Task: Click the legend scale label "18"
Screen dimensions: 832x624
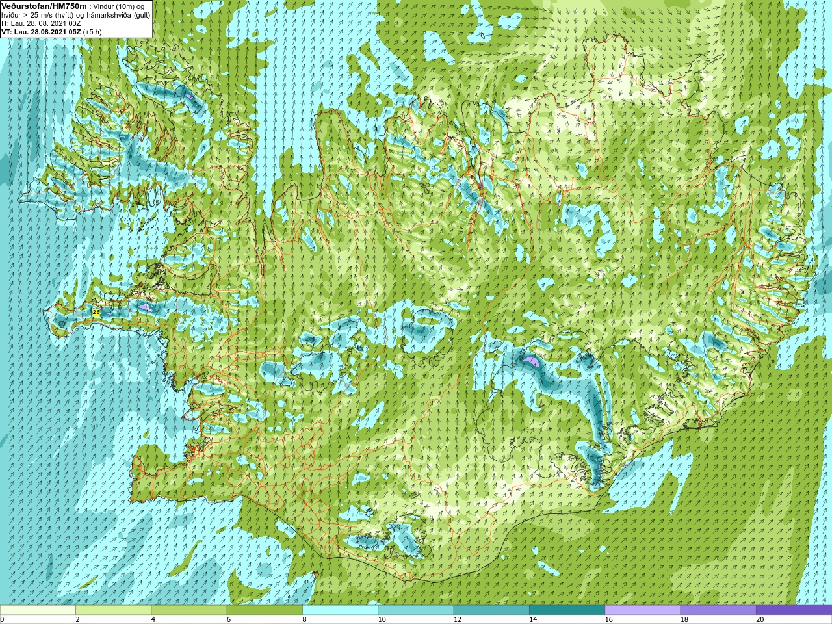Action: 684,619
